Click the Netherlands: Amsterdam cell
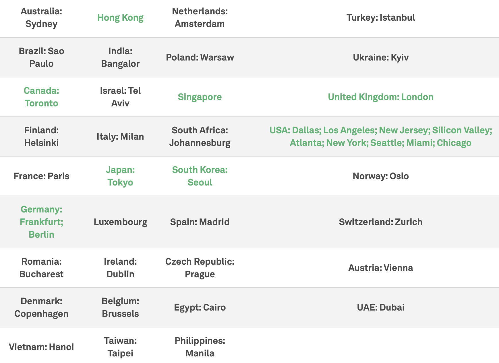Viewport: 499px width, 363px height. click(x=200, y=17)
